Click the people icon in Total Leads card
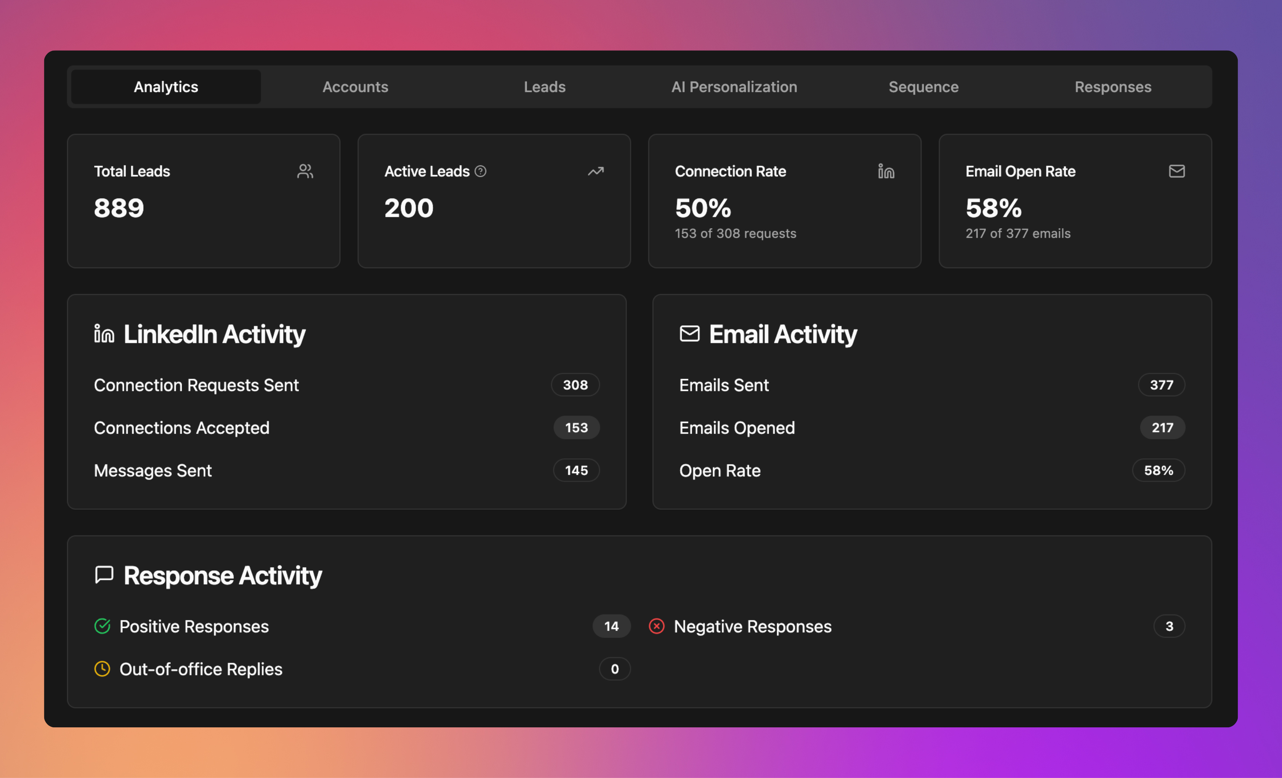Viewport: 1282px width, 778px height. click(x=305, y=171)
